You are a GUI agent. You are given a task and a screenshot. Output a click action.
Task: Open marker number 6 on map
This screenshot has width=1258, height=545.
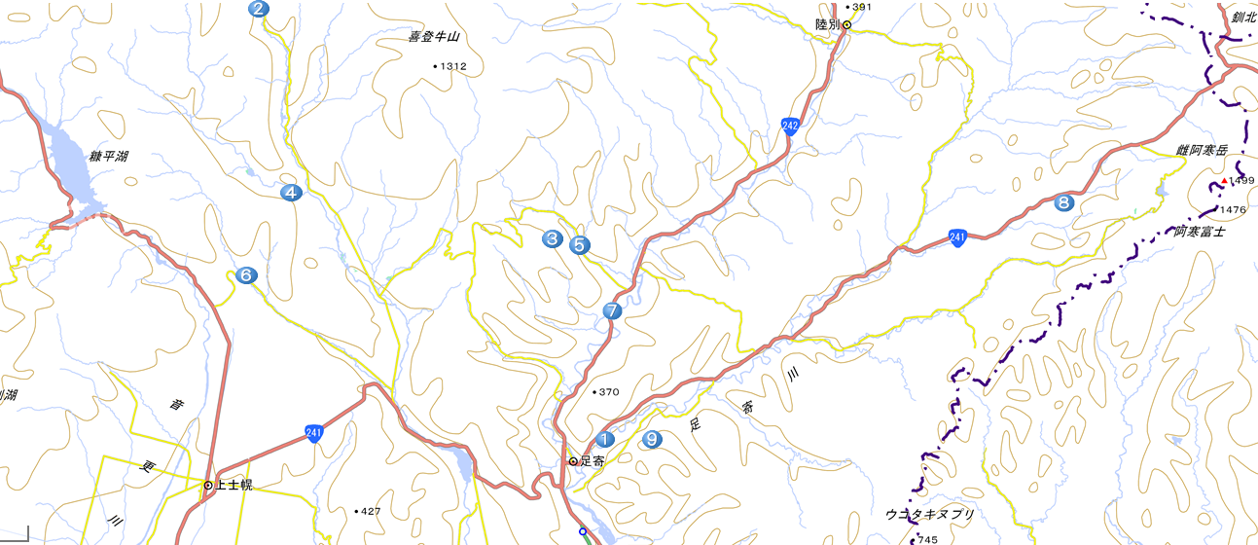(245, 275)
